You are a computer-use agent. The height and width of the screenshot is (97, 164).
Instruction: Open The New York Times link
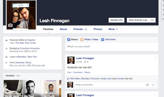point(26,43)
